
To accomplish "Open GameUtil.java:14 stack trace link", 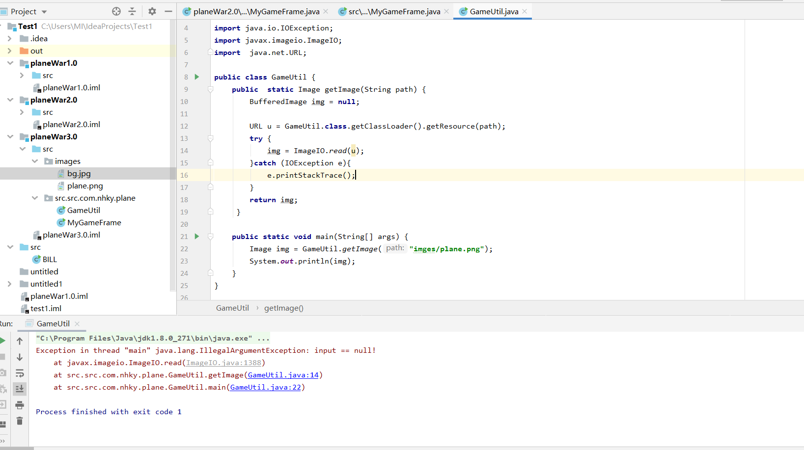I will (x=283, y=375).
